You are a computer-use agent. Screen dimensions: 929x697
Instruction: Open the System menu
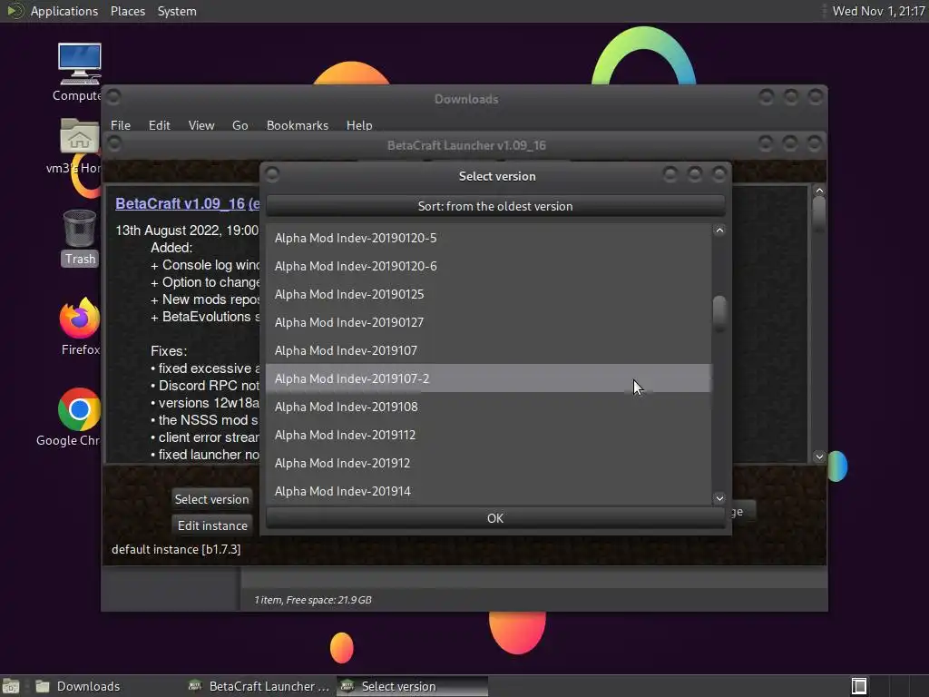pos(177,11)
